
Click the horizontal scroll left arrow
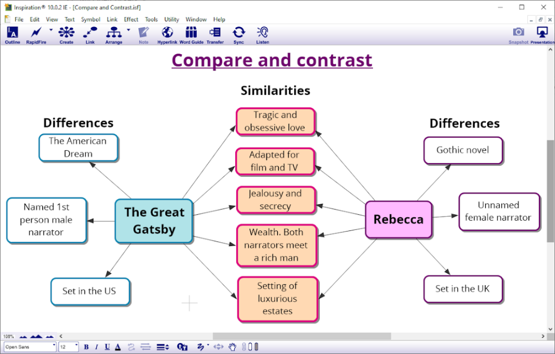click(61, 336)
